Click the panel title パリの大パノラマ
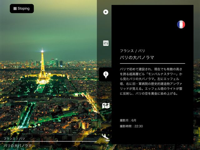This screenshot has height=150, width=200. pyautogui.click(x=137, y=57)
